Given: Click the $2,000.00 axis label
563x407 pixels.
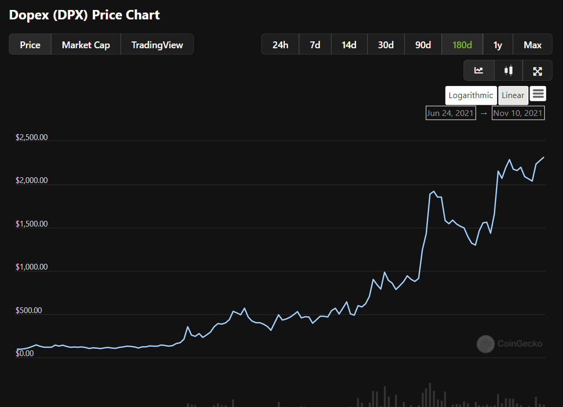Looking at the screenshot, I should click(31, 180).
